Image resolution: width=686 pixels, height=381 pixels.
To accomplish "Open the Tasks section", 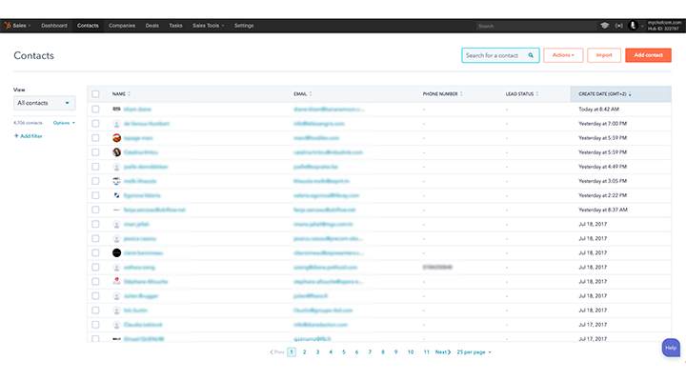I will pos(175,26).
